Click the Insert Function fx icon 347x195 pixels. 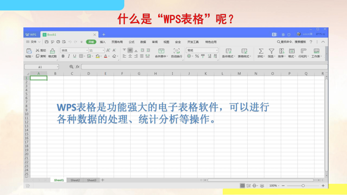[x=77, y=66]
